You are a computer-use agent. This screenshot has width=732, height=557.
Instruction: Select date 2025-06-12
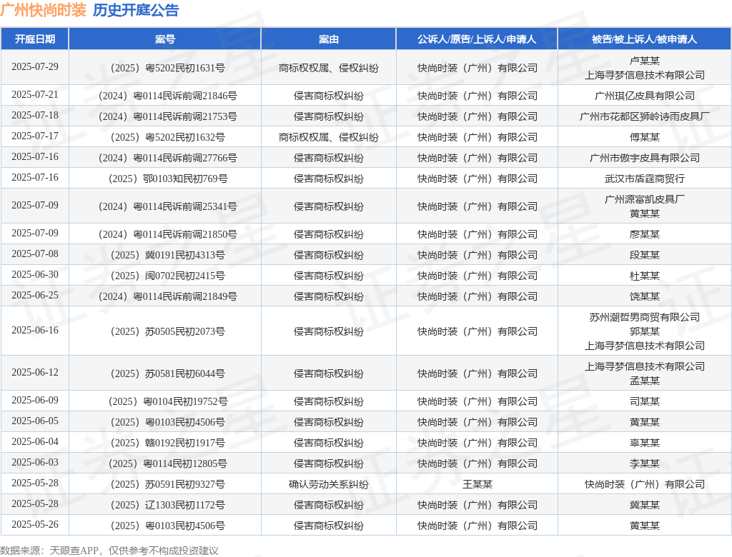click(x=35, y=372)
